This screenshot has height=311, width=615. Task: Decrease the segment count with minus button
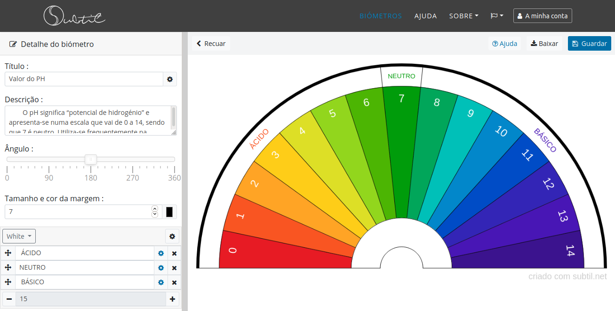[9, 299]
